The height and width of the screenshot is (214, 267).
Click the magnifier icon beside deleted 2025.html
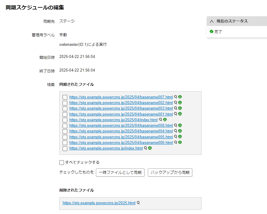[138, 203]
